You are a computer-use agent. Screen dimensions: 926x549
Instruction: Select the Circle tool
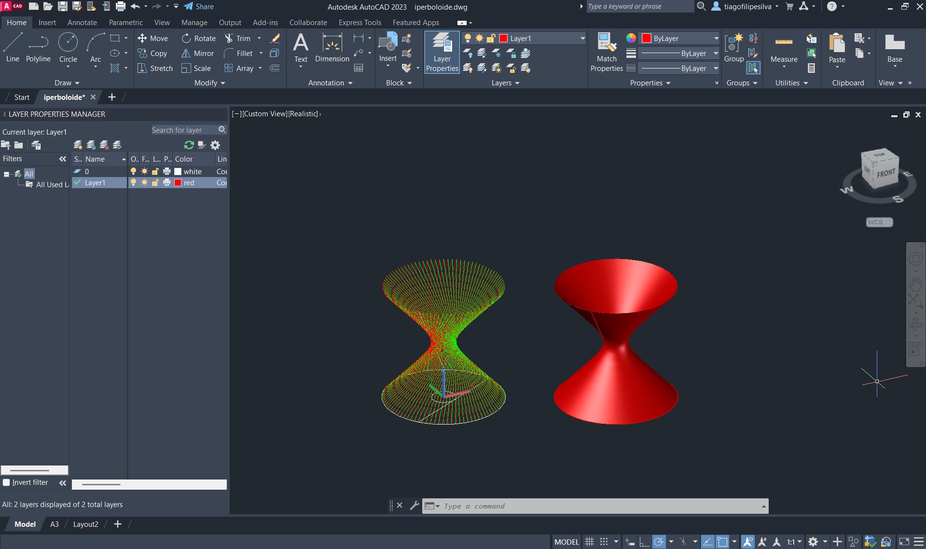[x=68, y=47]
